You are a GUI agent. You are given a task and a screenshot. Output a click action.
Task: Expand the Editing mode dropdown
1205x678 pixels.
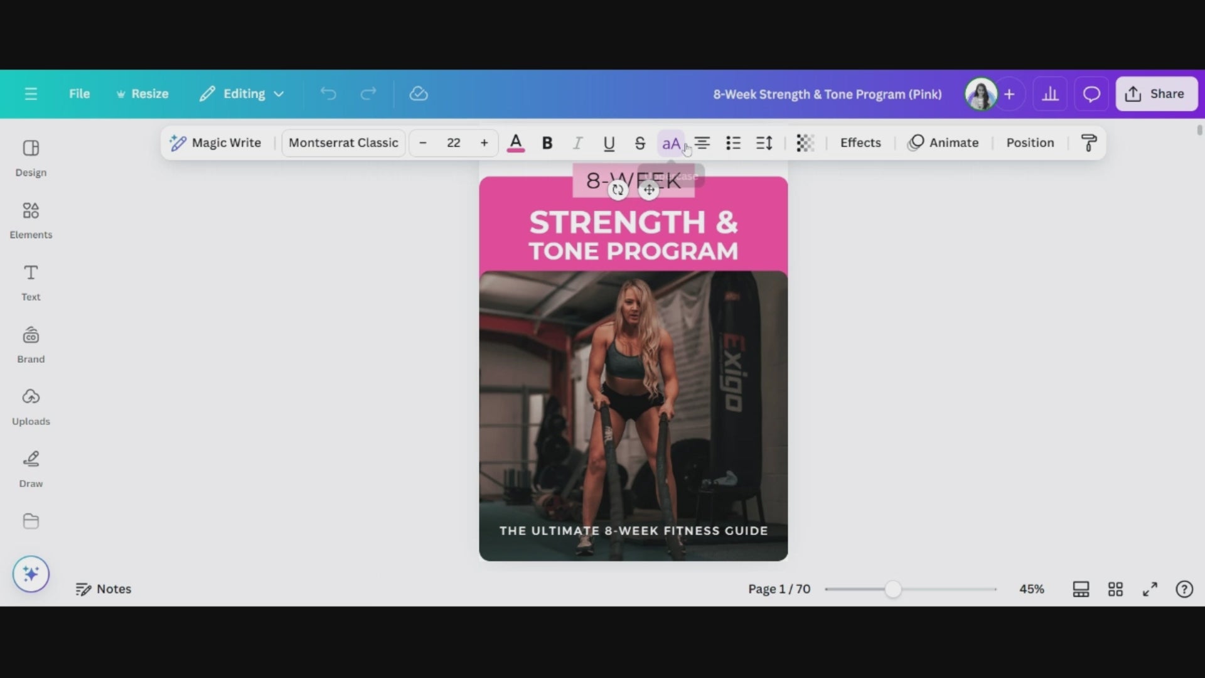(x=242, y=94)
